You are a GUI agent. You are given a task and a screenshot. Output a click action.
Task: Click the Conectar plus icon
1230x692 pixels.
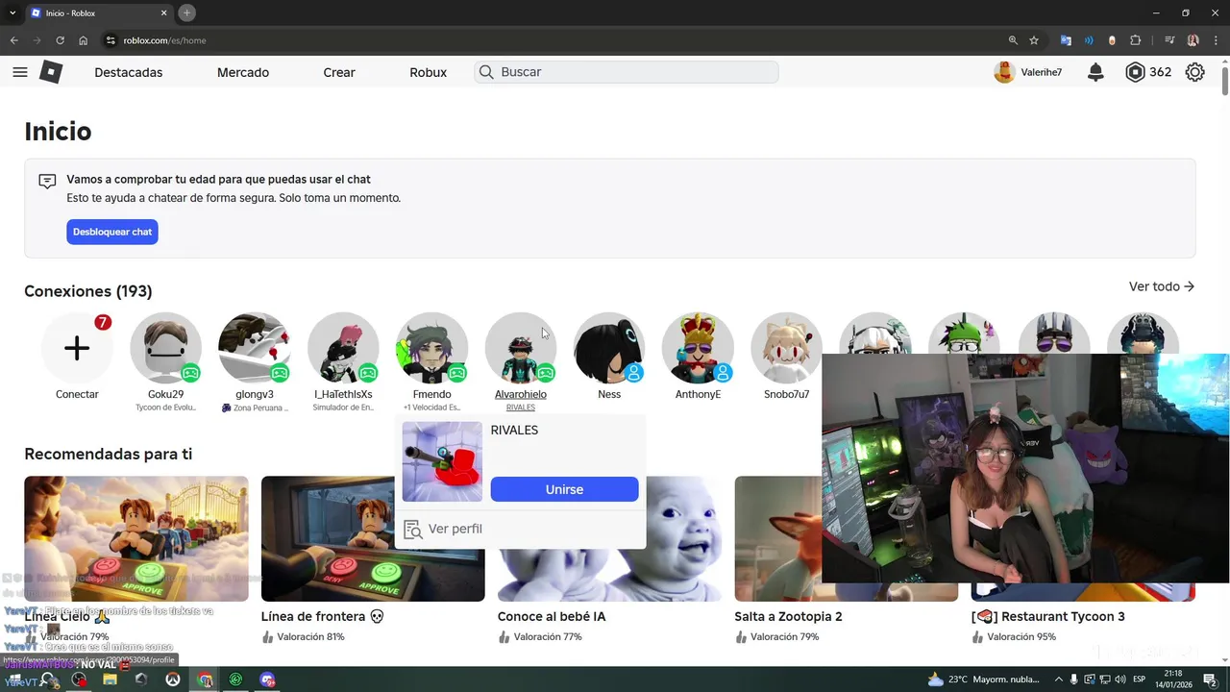pos(77,348)
